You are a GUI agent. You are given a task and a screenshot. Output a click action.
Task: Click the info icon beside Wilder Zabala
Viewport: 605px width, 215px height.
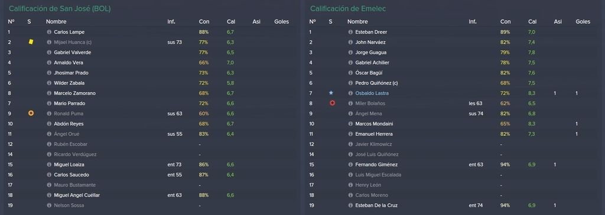pyautogui.click(x=49, y=83)
